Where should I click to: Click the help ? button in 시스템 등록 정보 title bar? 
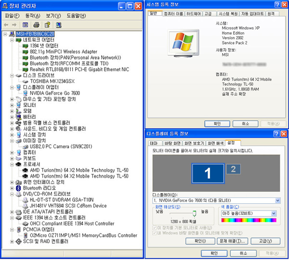tap(277, 4)
